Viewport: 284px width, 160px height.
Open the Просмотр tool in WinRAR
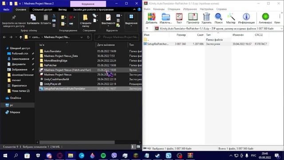click(x=193, y=18)
